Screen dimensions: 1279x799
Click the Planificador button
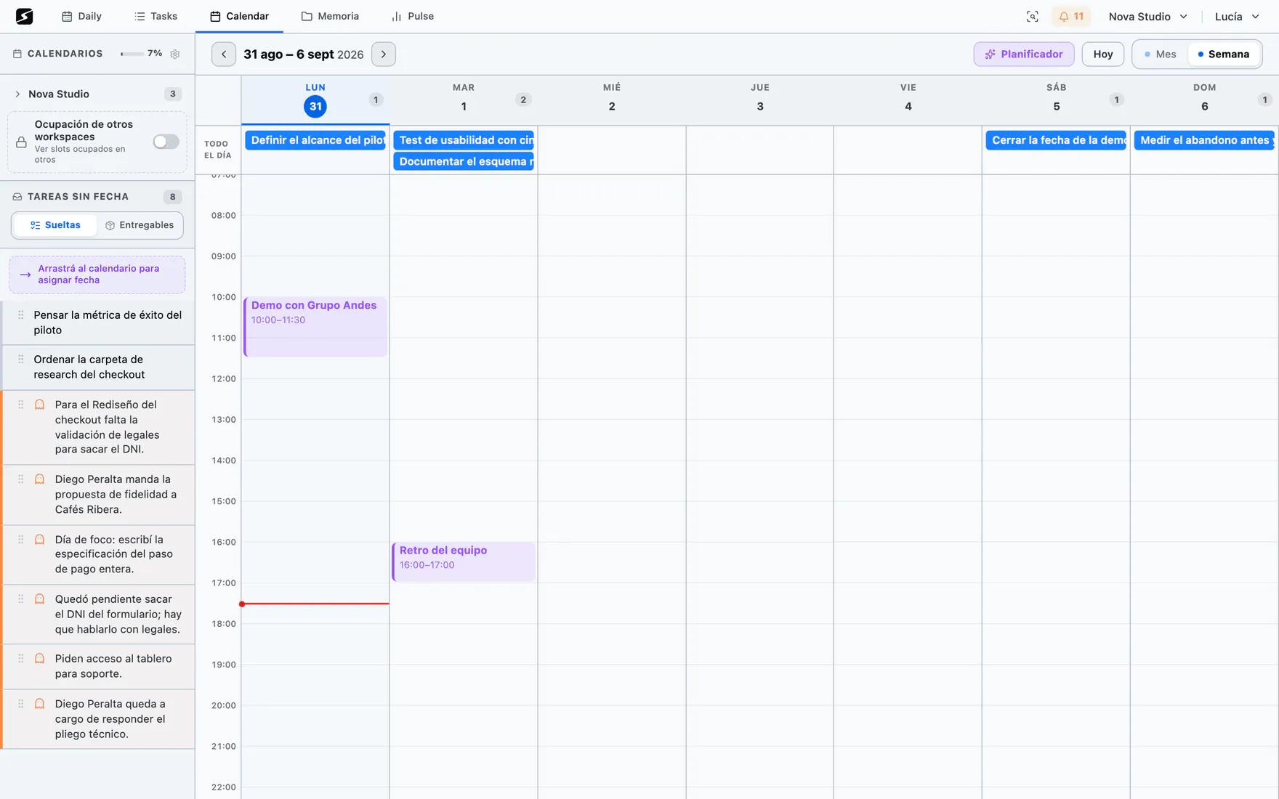point(1024,54)
